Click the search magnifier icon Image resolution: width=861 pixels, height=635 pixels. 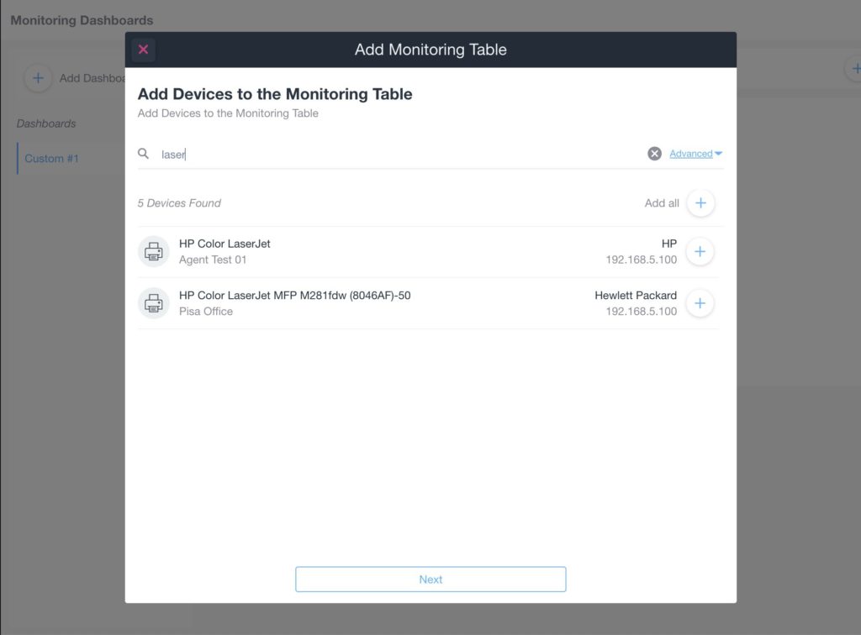[x=143, y=154]
